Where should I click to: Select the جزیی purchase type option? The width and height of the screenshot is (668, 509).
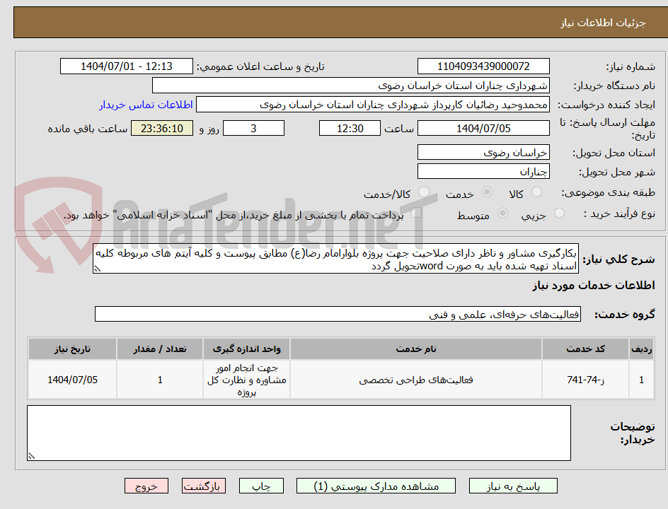tap(560, 213)
